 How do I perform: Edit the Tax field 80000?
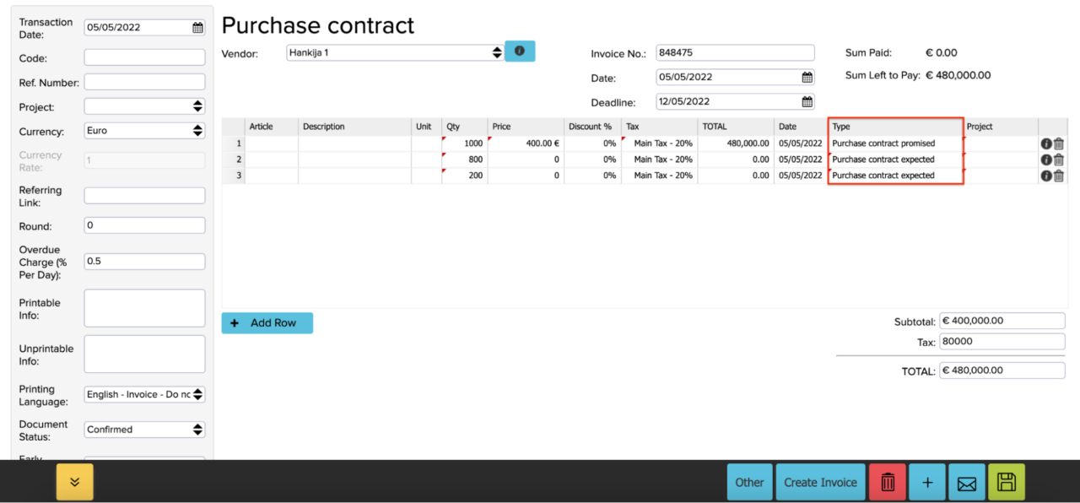1002,342
